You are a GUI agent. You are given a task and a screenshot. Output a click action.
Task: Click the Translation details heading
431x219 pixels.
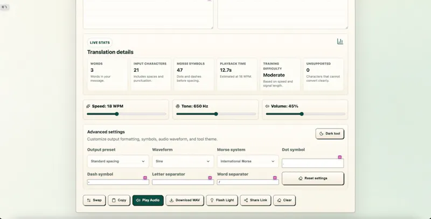point(110,52)
